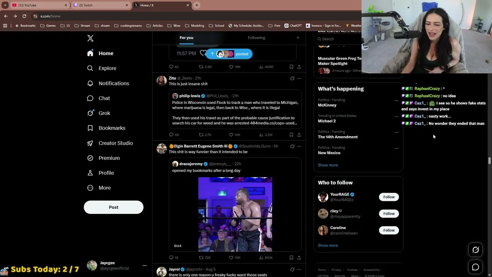This screenshot has height=277, width=492.
Task: Switch to the Twitch browser tab
Action: [101, 5]
